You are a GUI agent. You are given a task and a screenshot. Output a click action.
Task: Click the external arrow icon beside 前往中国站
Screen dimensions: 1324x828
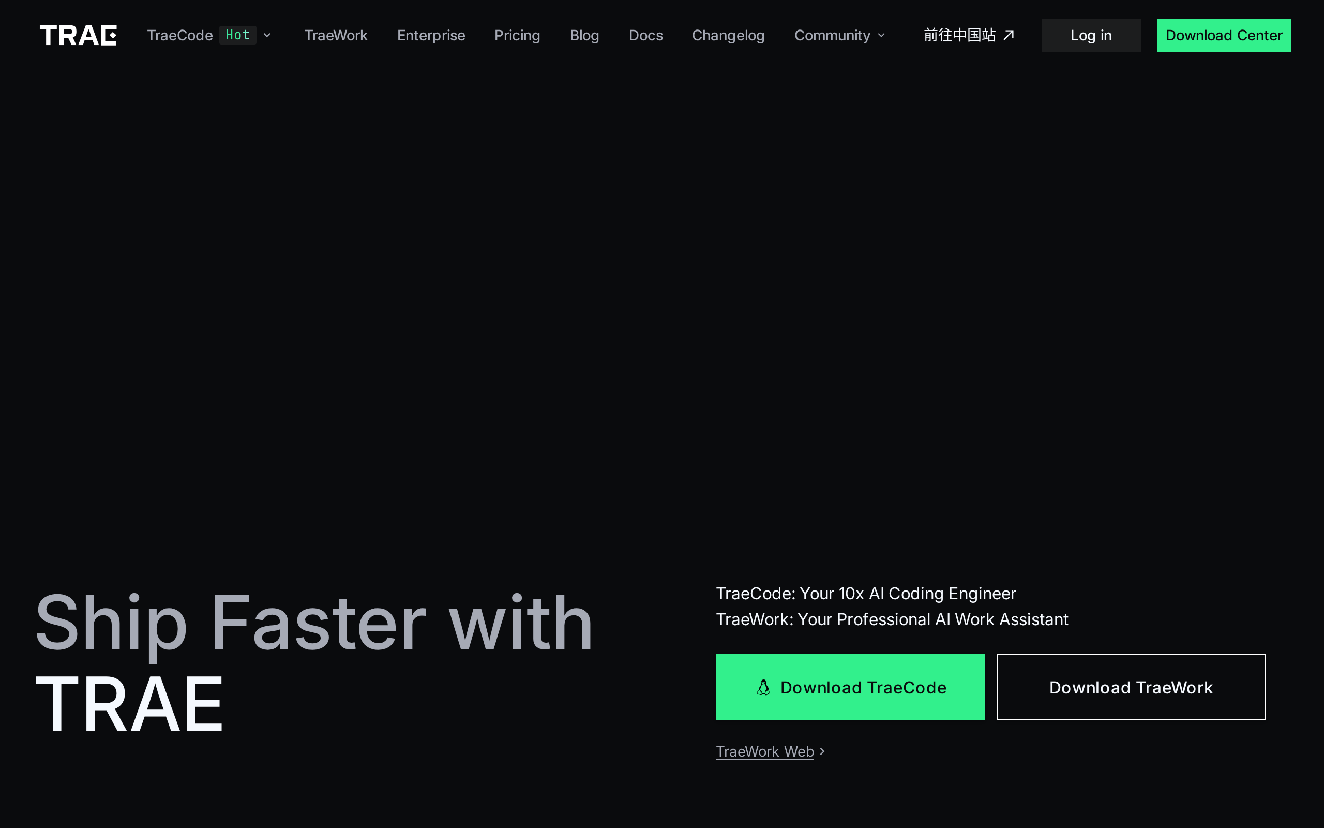tap(1009, 35)
